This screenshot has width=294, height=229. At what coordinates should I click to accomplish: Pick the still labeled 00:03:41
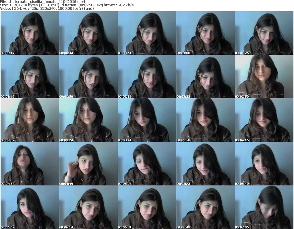(x=147, y=120)
